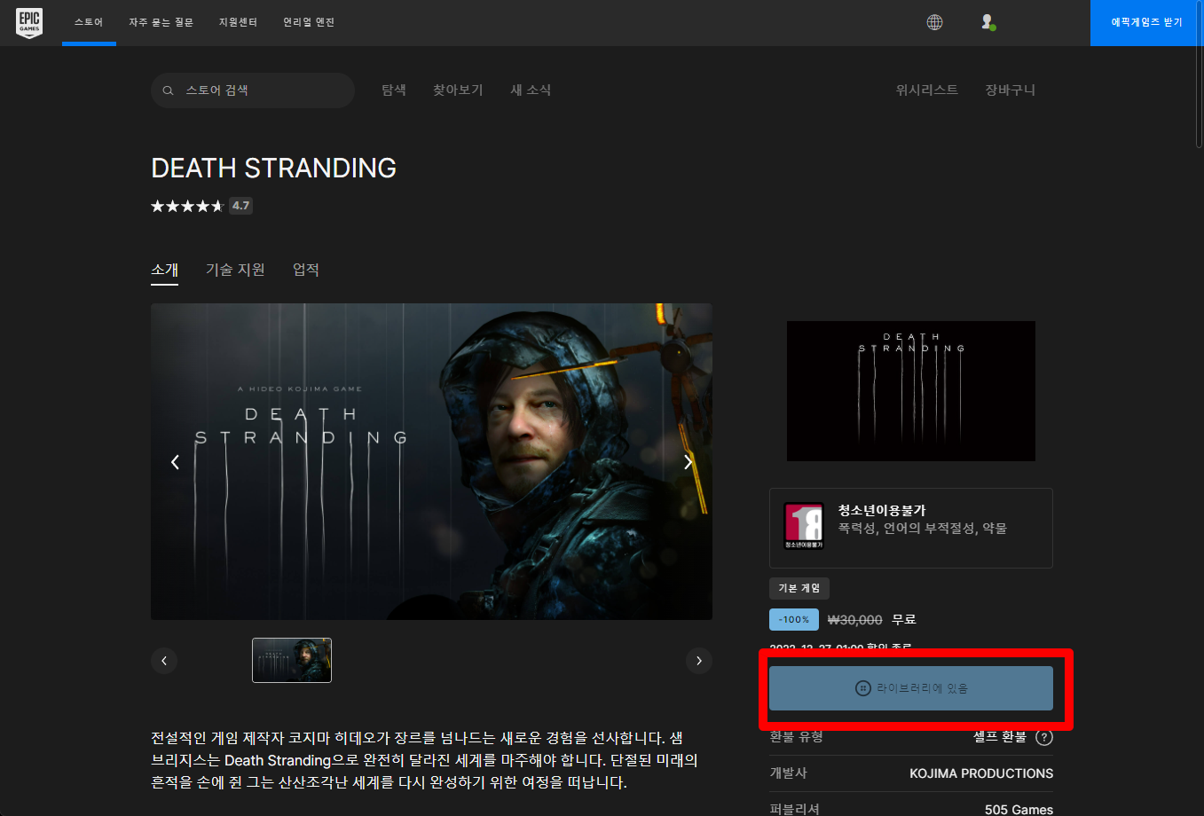The width and height of the screenshot is (1204, 816).
Task: Click the main Death Stranding hero image
Action: point(431,462)
